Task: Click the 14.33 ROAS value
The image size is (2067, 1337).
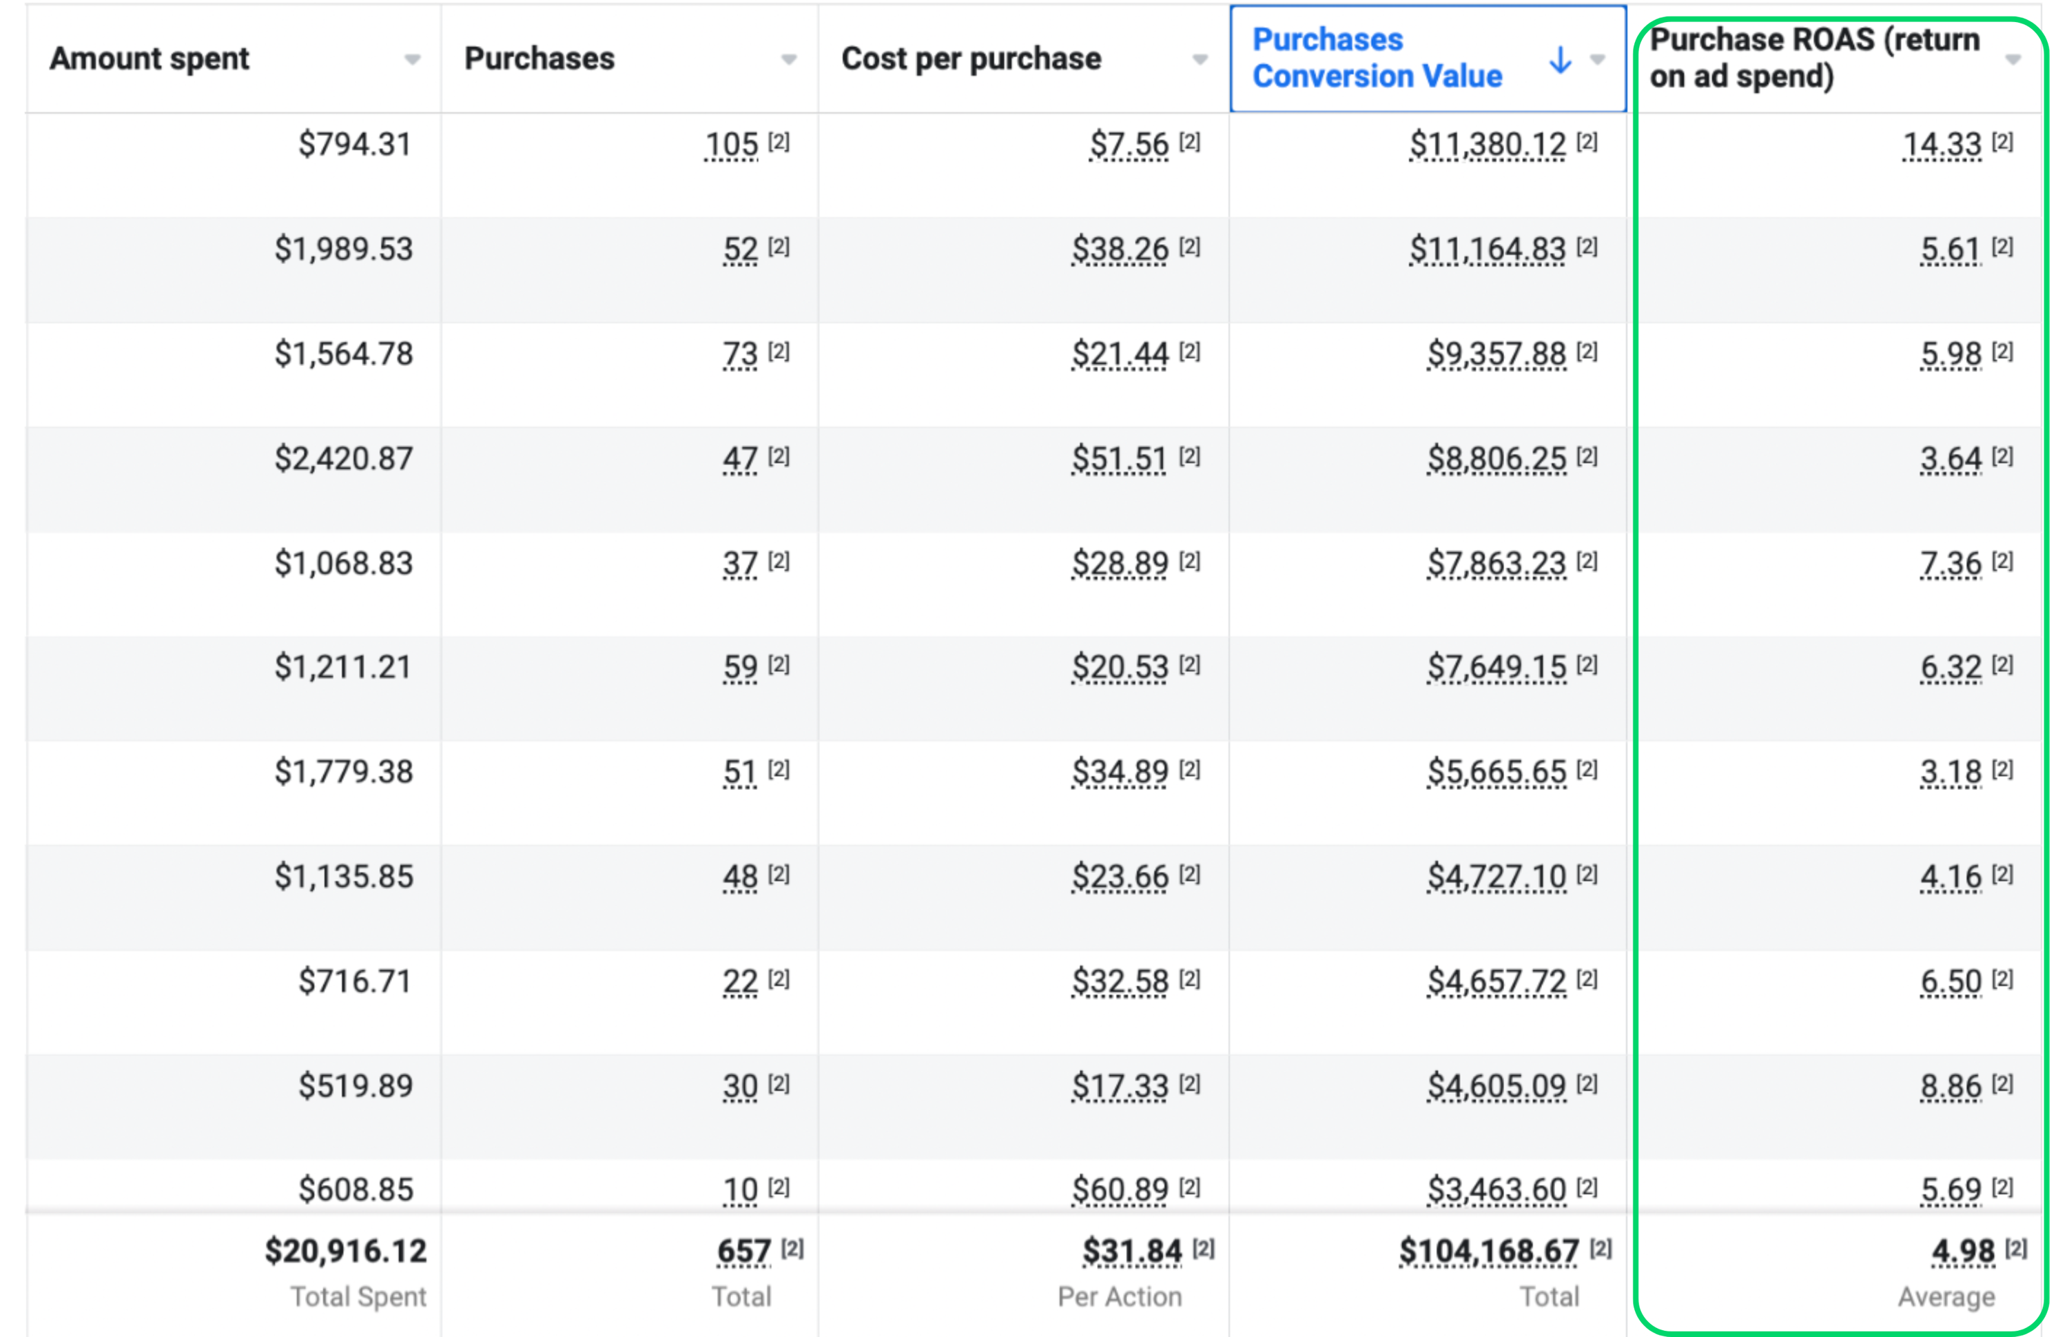Action: (x=1942, y=144)
